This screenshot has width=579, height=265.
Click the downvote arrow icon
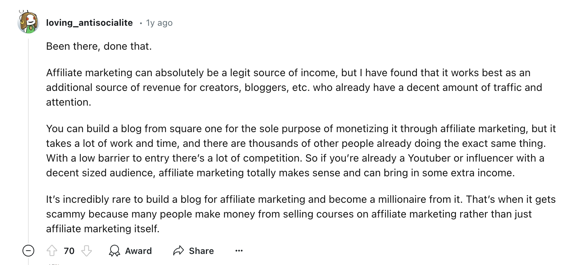pos(87,251)
